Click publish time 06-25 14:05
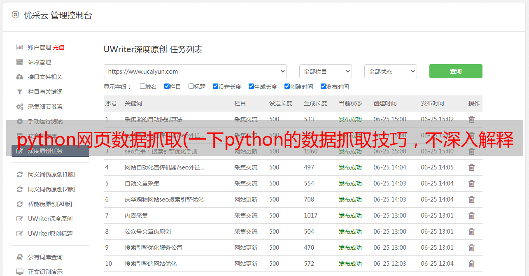 tap(437, 167)
